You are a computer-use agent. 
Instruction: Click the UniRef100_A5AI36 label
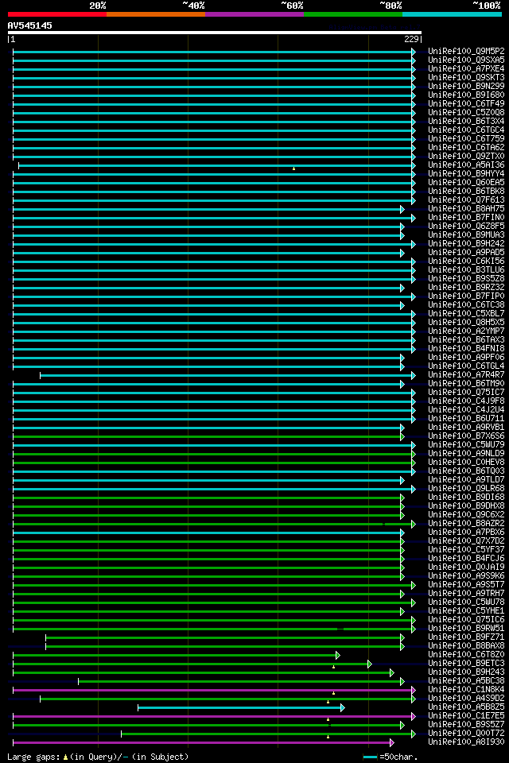coord(466,165)
